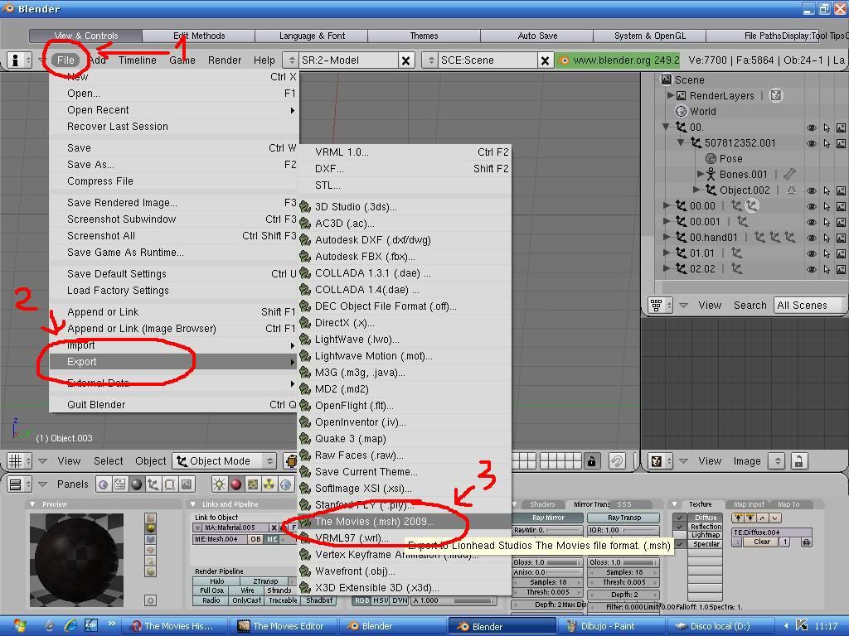Open the All Scenes outliner dropdown

809,306
